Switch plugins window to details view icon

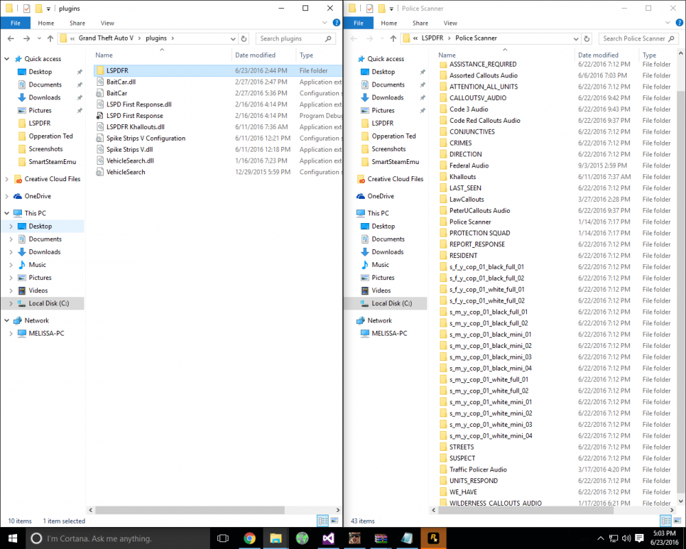click(323, 521)
